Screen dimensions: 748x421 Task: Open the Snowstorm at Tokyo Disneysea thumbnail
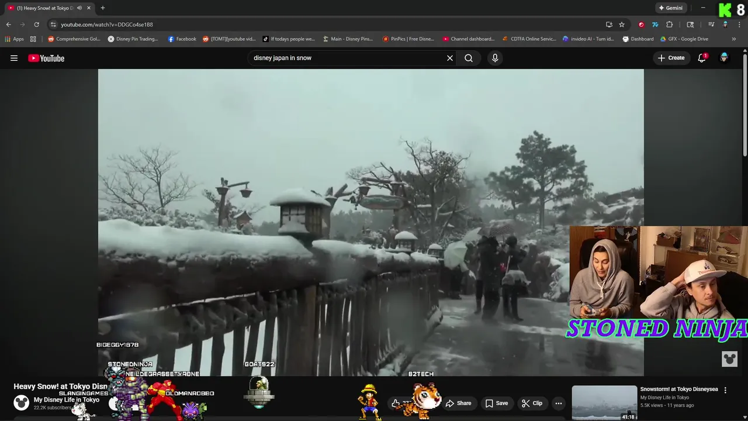click(604, 403)
